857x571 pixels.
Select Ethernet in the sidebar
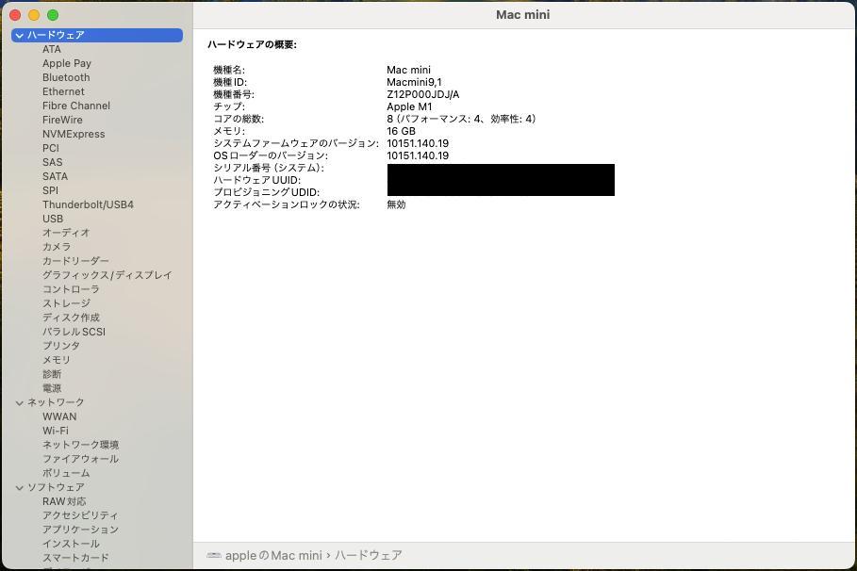63,91
